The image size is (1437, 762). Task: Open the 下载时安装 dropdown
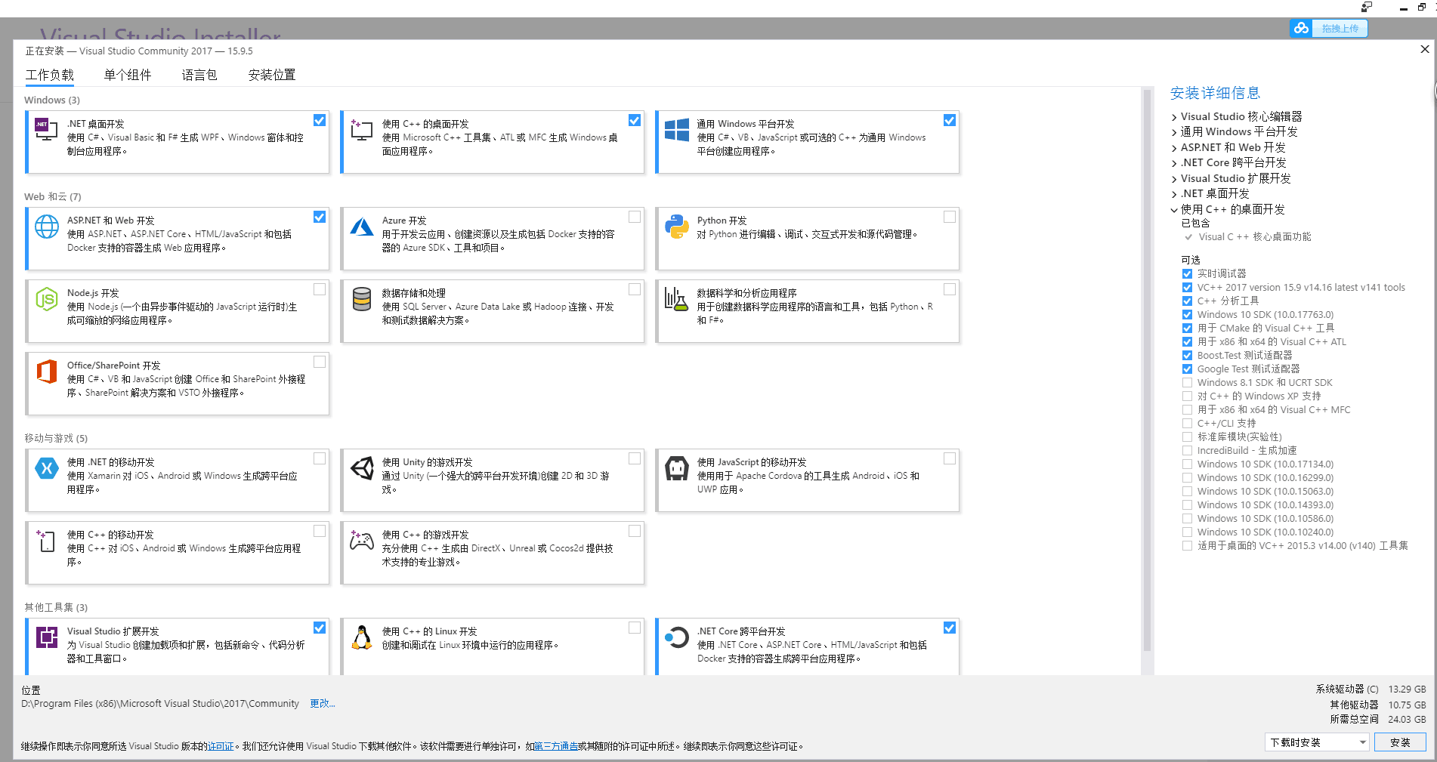1317,742
